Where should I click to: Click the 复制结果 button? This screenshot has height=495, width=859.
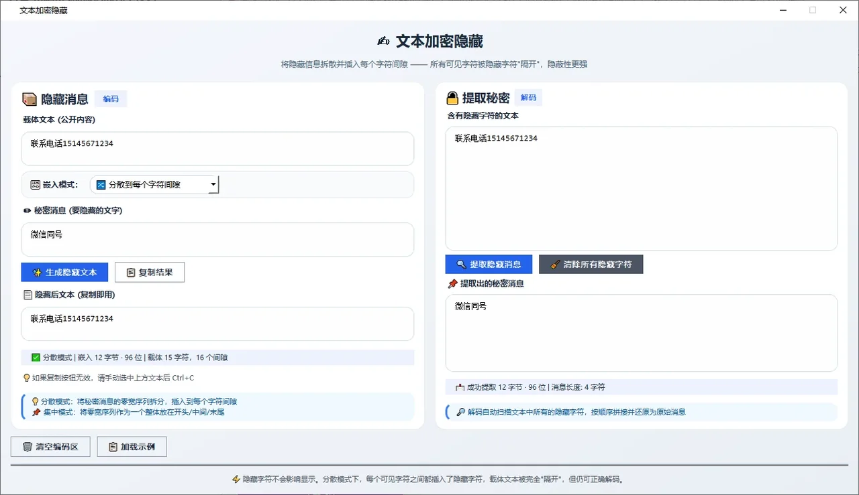coord(150,272)
